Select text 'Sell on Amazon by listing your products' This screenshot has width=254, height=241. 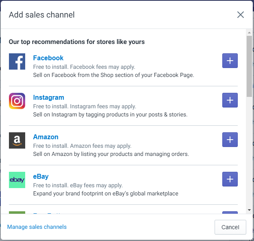point(83,154)
